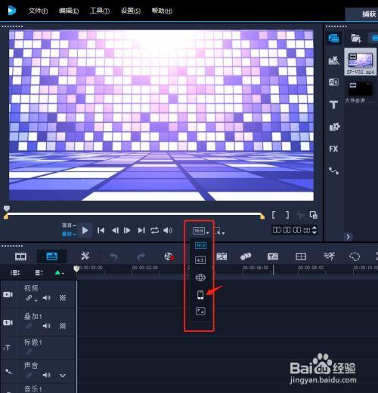The height and width of the screenshot is (393, 378).
Task: Open the FX filter panel
Action: point(333,149)
